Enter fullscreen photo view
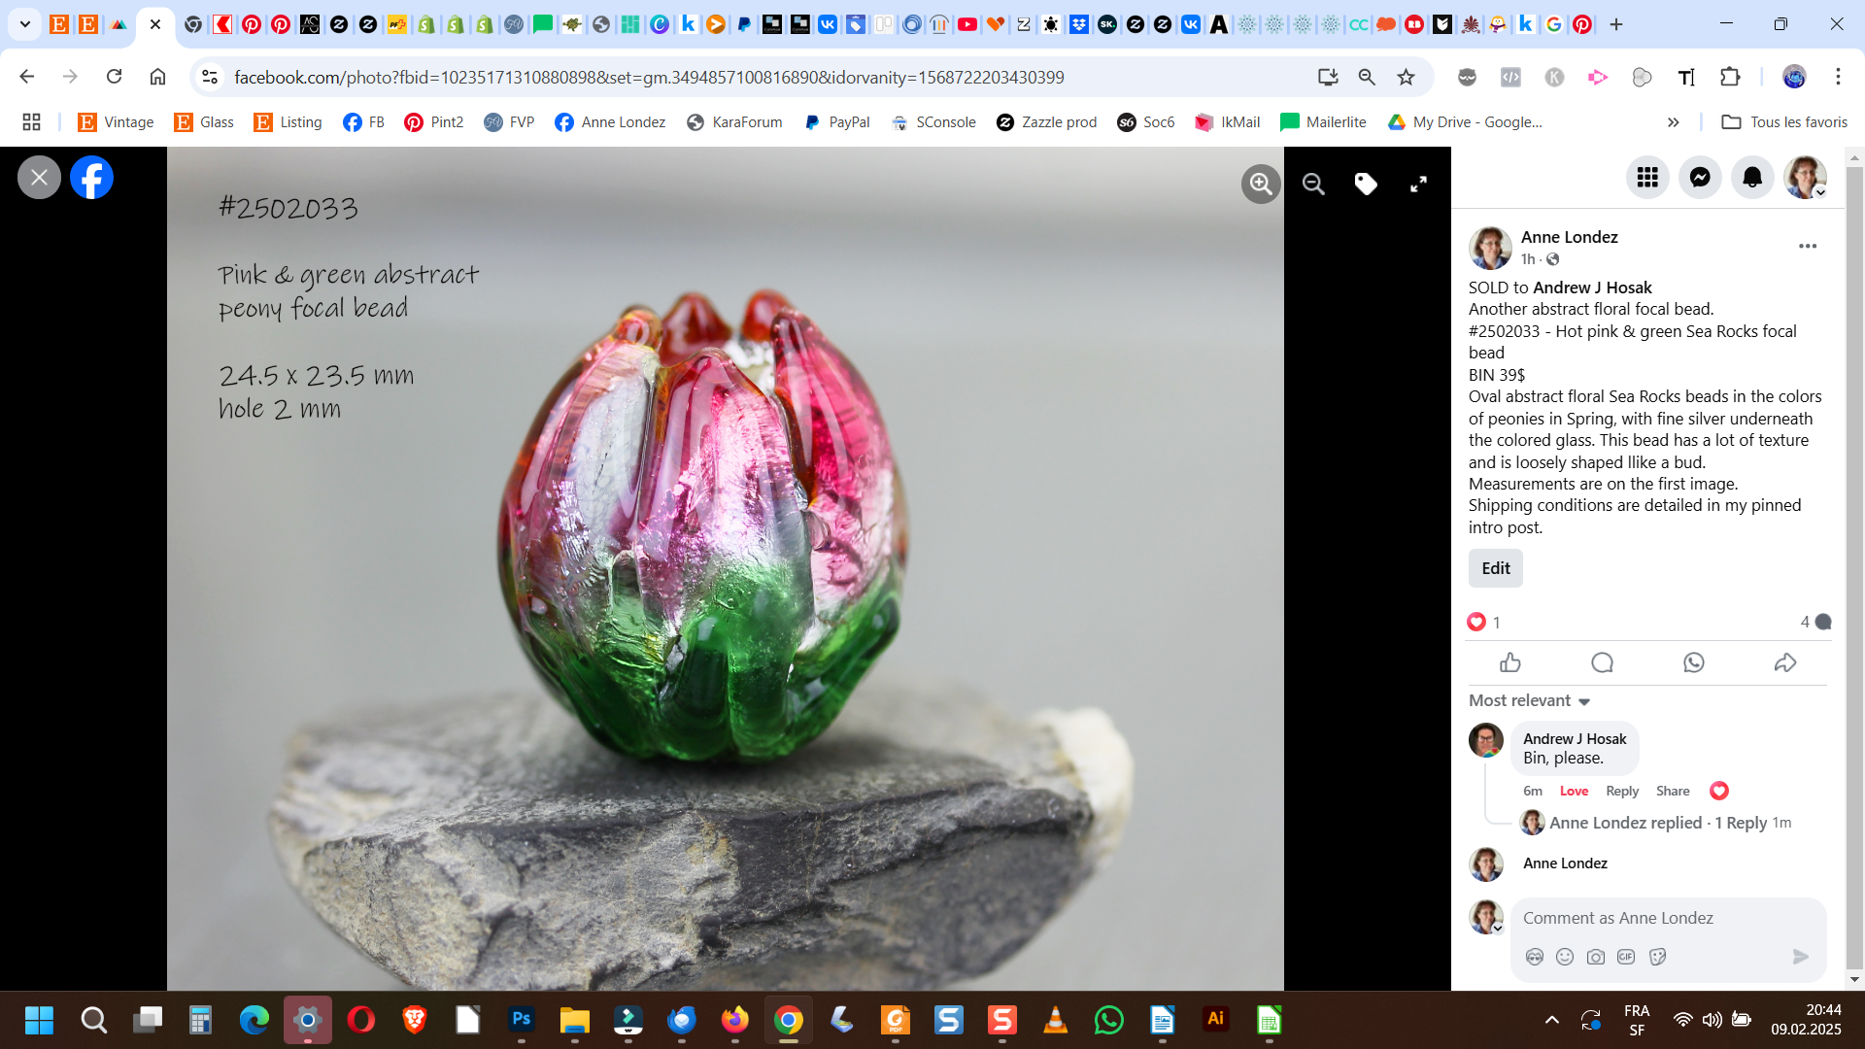This screenshot has height=1049, width=1865. point(1418,184)
